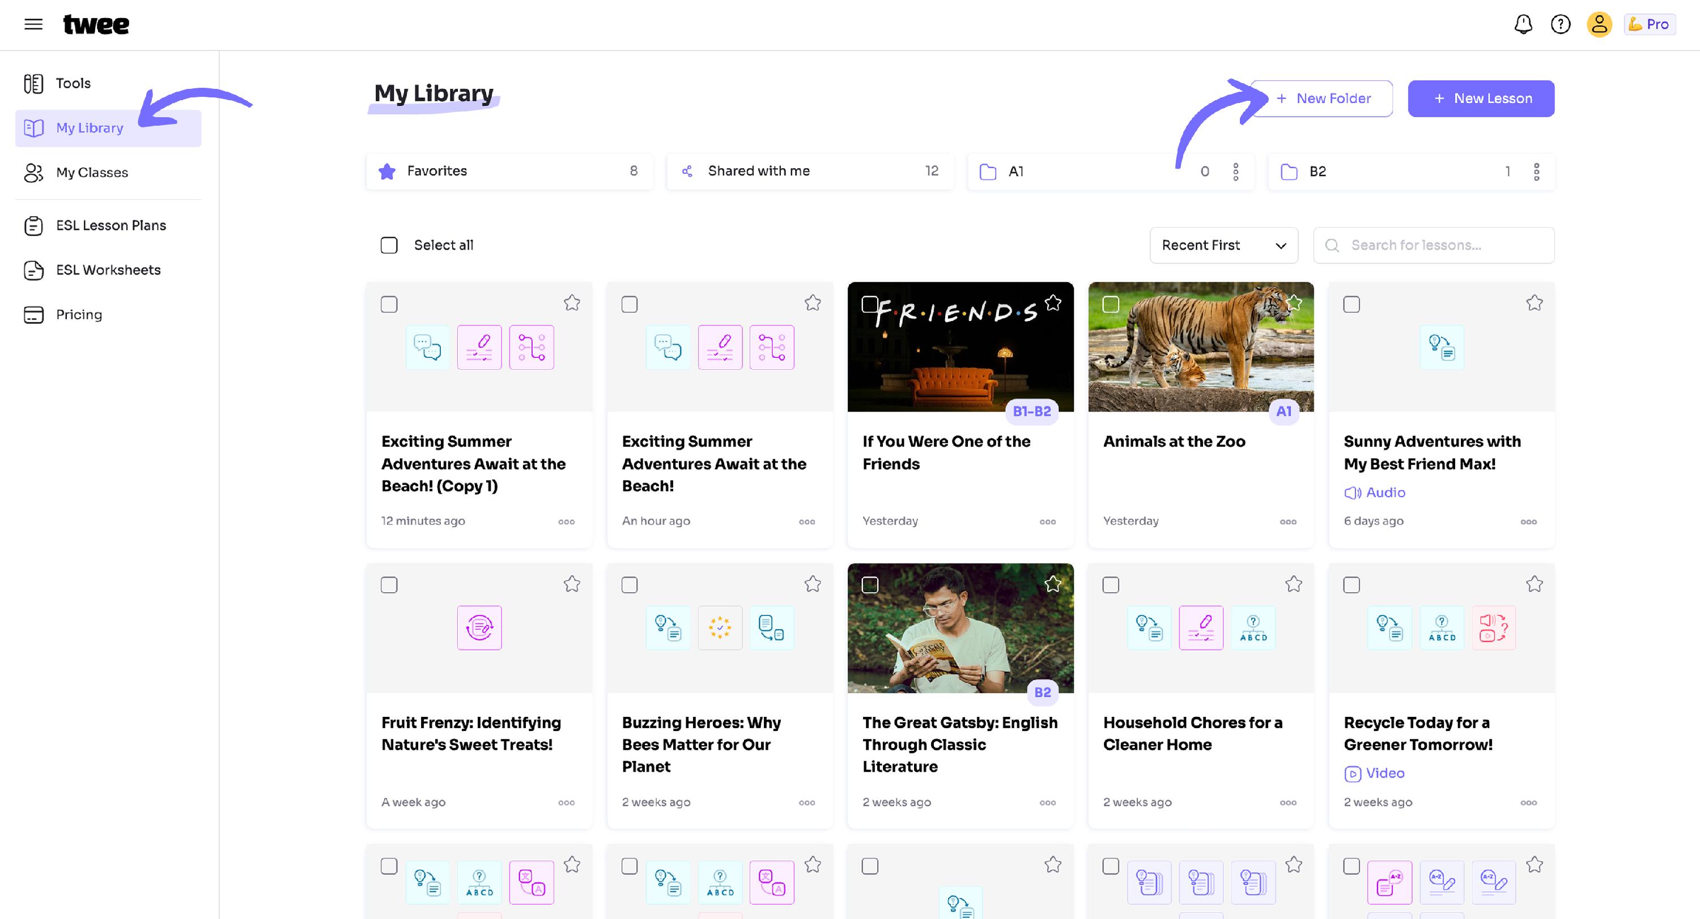Select checkbox on If You Were One of the Friends
The image size is (1700, 919).
tap(870, 305)
